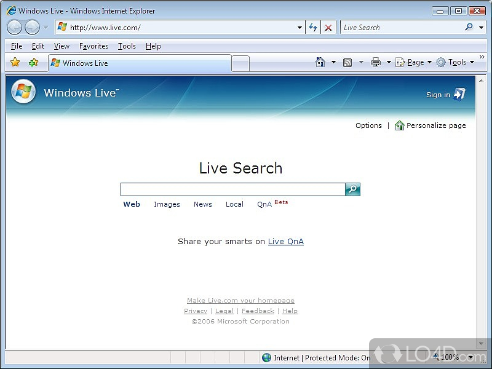Open the Help menu
Screen dimensions: 492x369
point(153,46)
